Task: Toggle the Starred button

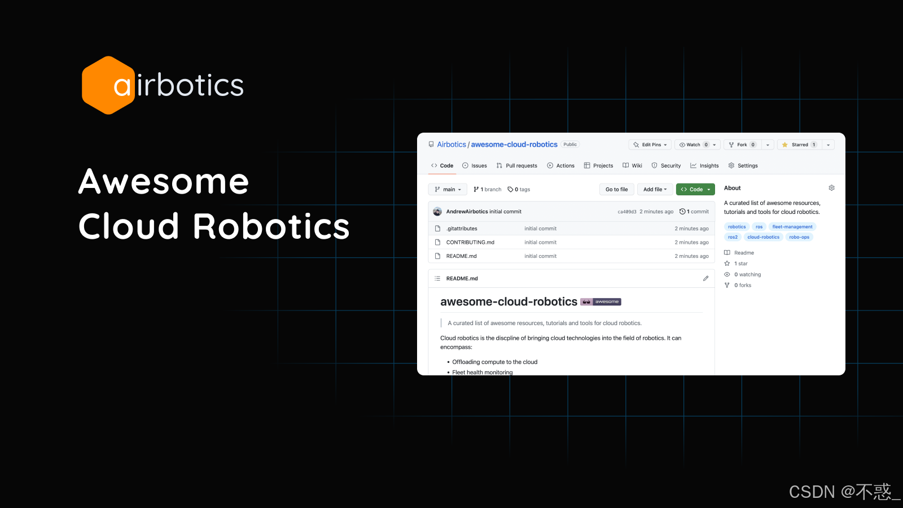Action: [799, 144]
